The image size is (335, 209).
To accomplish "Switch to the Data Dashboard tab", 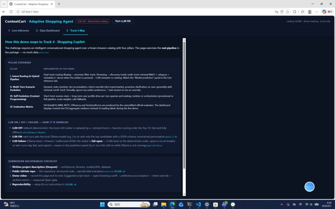I will pyautogui.click(x=48, y=31).
